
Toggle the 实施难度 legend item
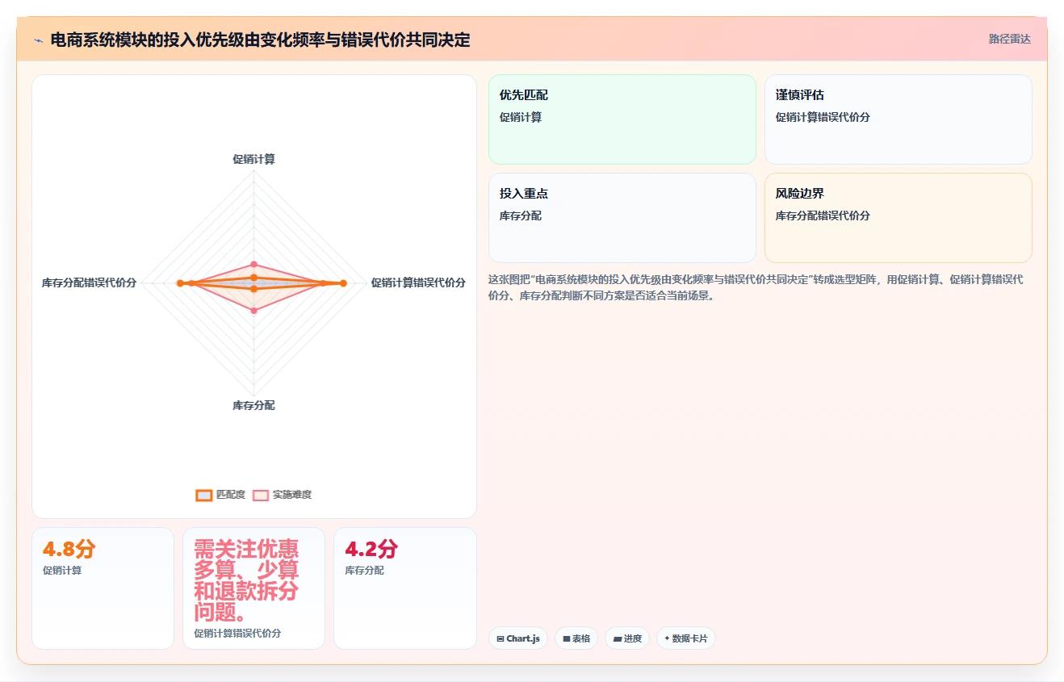282,495
